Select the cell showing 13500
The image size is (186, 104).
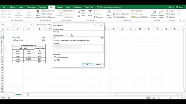tap(40, 37)
